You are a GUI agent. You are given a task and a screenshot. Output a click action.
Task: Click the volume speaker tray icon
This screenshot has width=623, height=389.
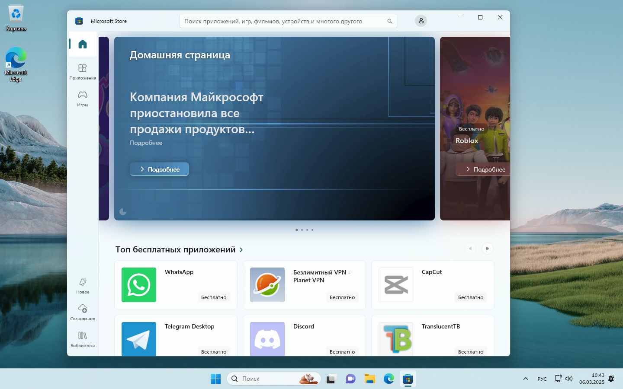tap(569, 379)
